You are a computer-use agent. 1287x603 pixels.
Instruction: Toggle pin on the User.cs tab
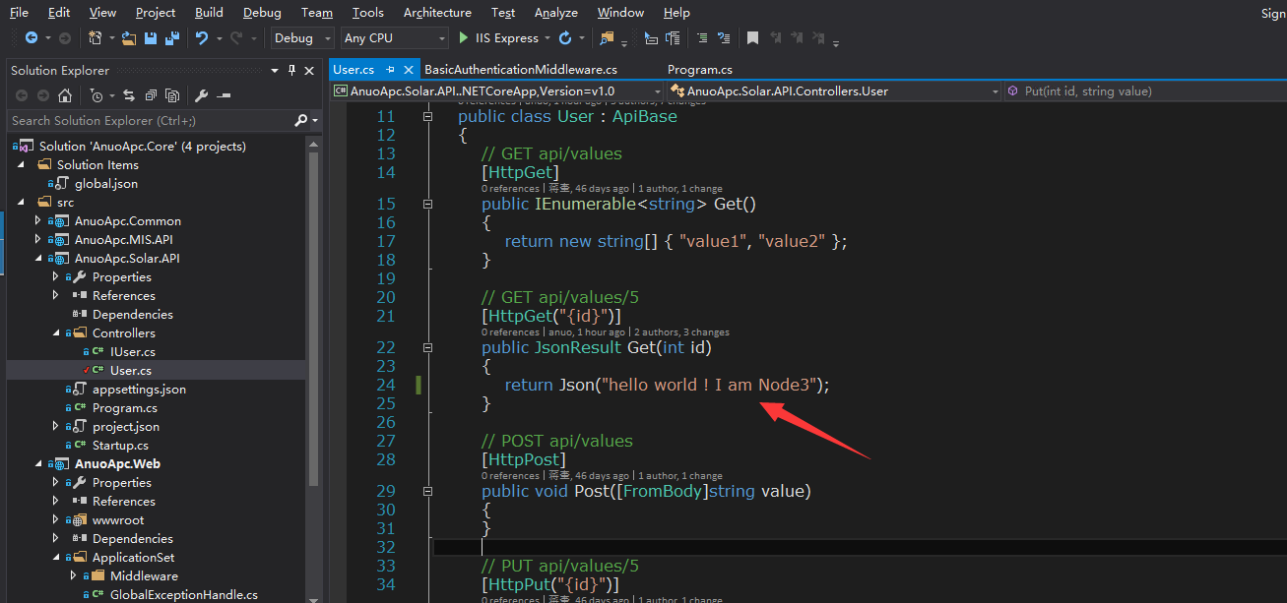point(390,70)
